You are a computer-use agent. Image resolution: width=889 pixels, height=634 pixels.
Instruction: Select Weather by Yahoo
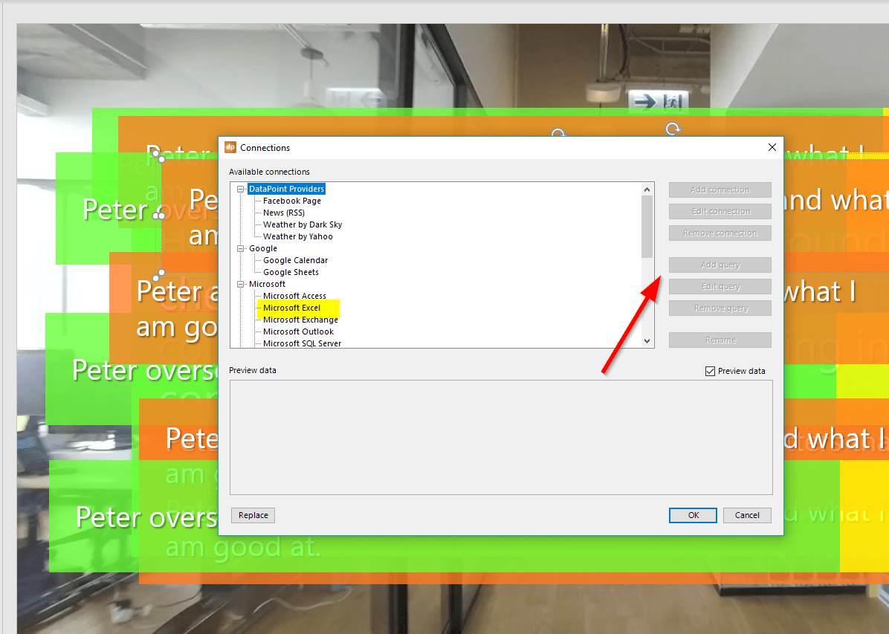tap(297, 236)
